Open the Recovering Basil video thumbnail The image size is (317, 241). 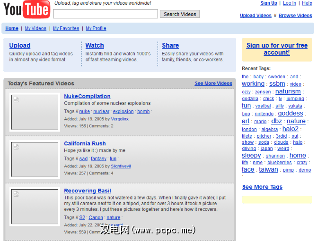[35, 207]
